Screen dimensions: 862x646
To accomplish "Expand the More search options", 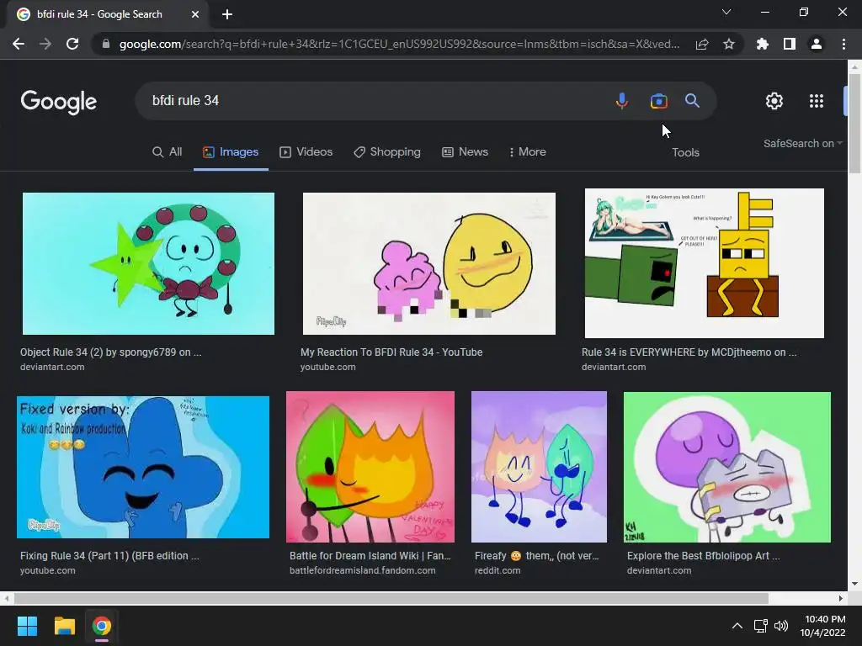I will tap(527, 152).
